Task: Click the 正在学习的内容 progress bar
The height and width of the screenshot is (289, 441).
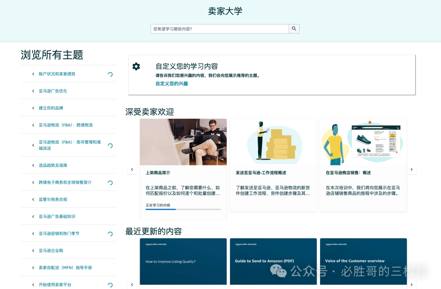Action: 183,209
